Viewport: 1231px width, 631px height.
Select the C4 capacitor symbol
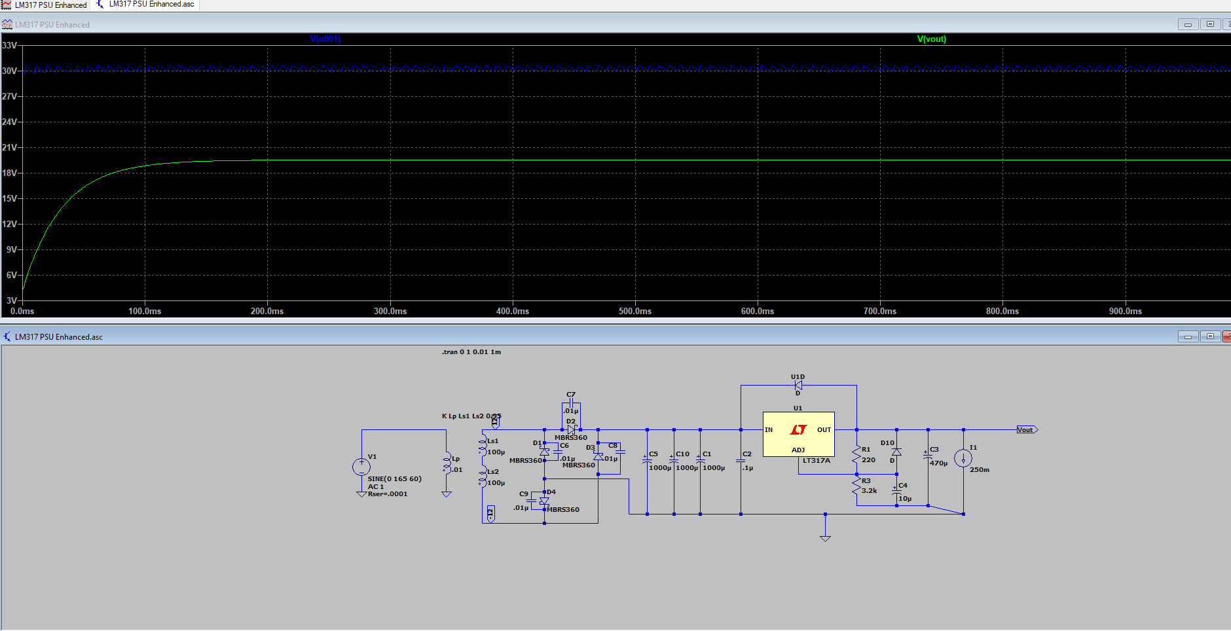[x=896, y=490]
